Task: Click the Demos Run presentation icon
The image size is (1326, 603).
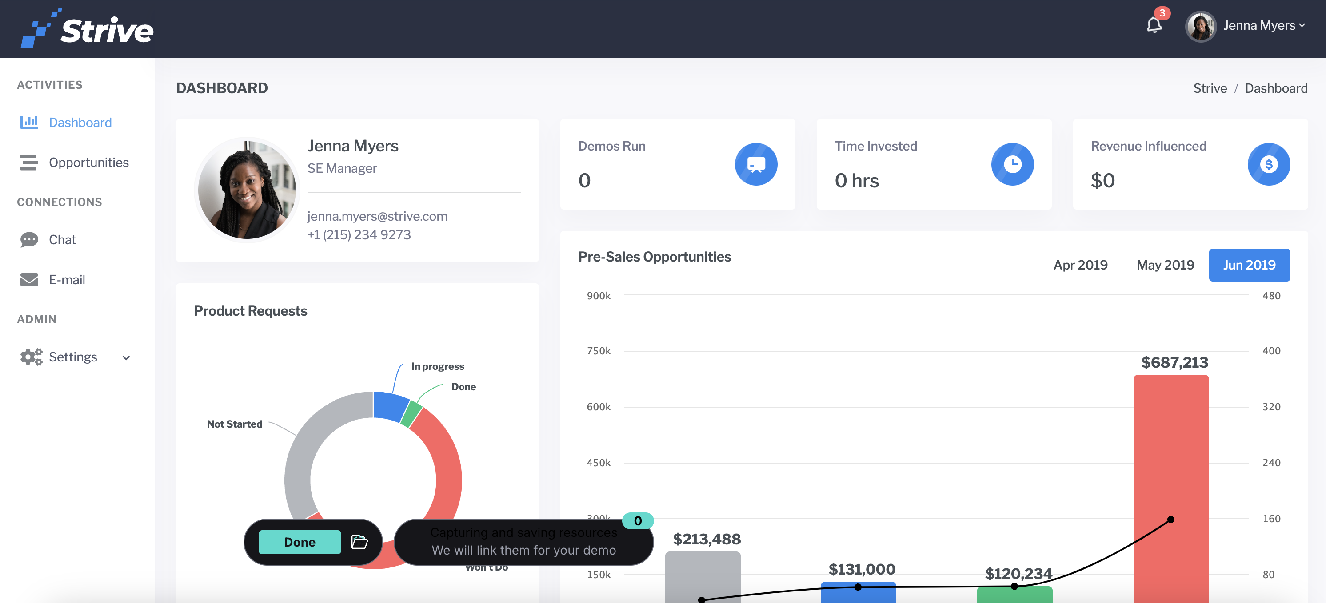Action: [x=756, y=164]
